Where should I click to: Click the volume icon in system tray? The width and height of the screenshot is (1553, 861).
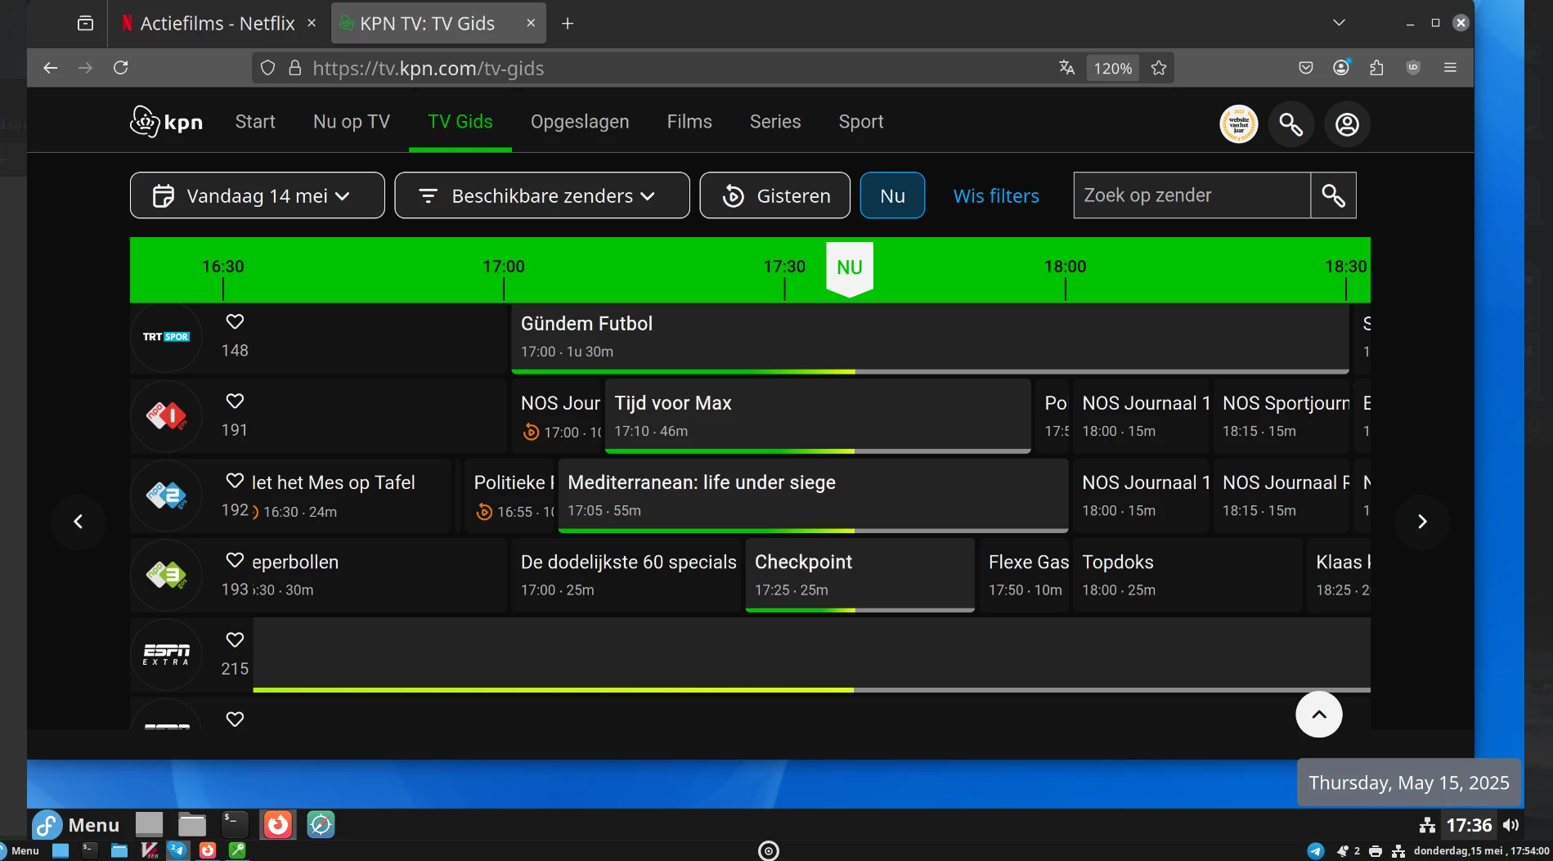click(1510, 825)
